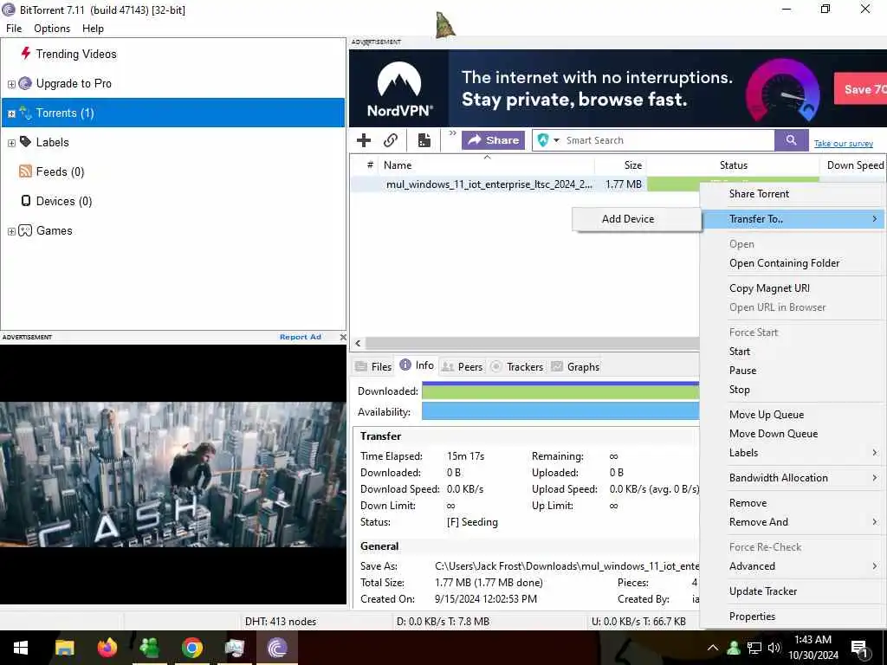Open the Options menu
The height and width of the screenshot is (665, 887).
pyautogui.click(x=52, y=29)
